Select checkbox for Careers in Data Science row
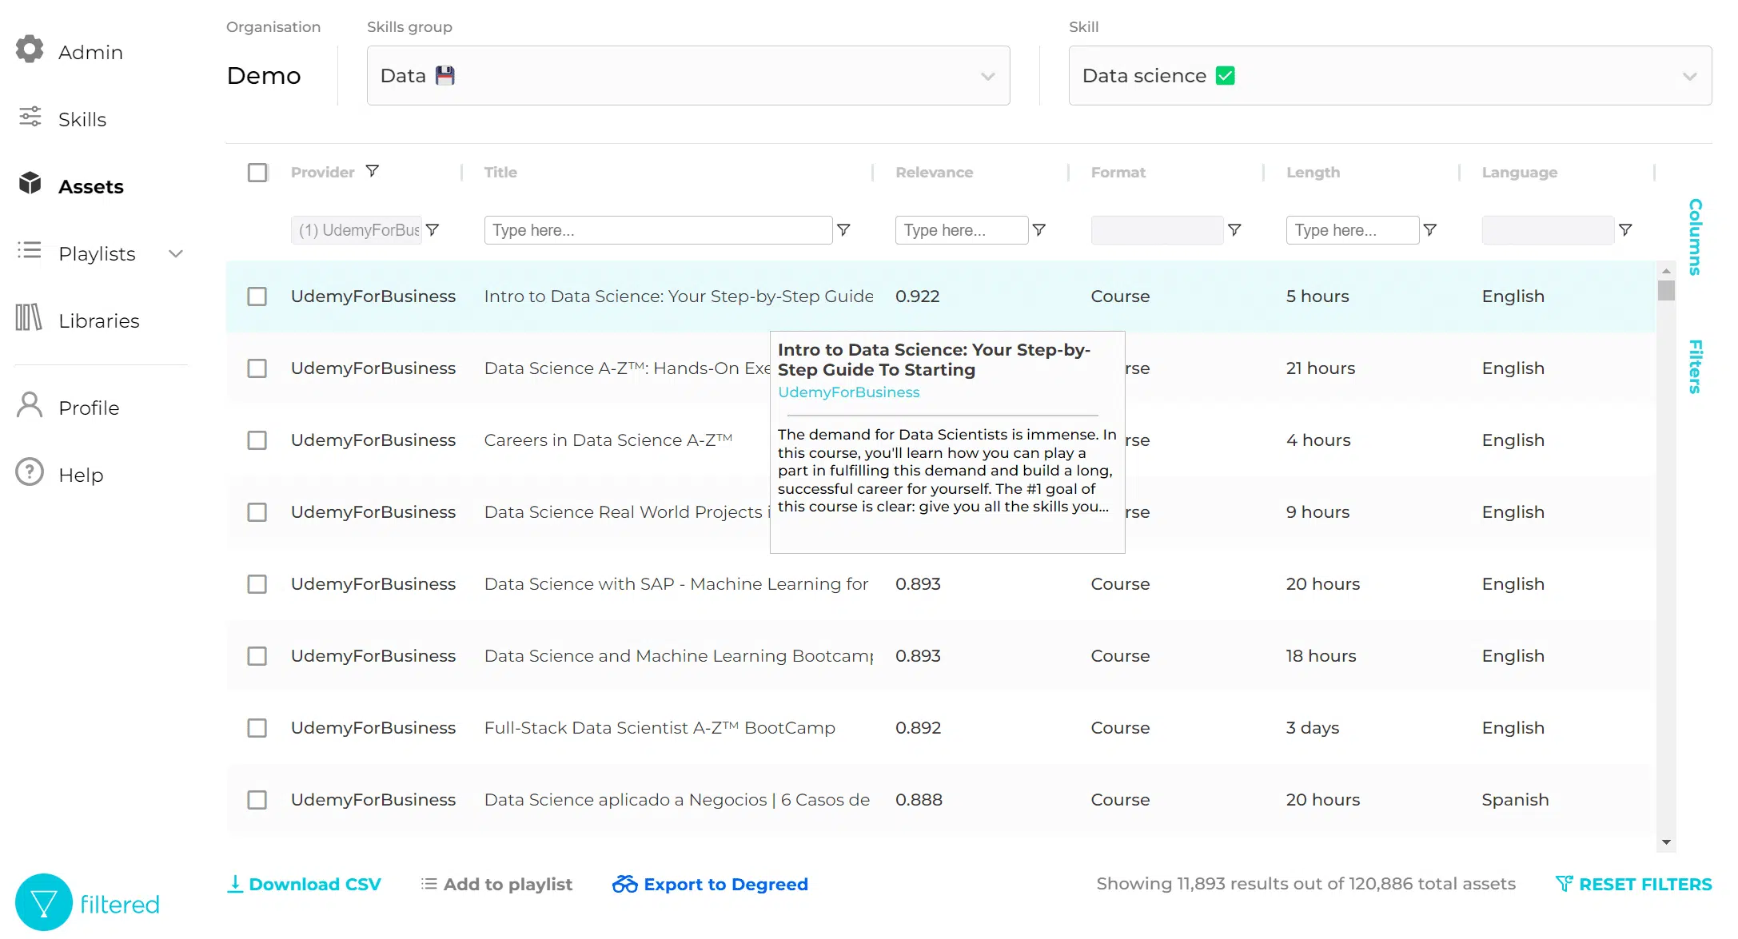Screen dimensions: 1738x939 (x=257, y=440)
